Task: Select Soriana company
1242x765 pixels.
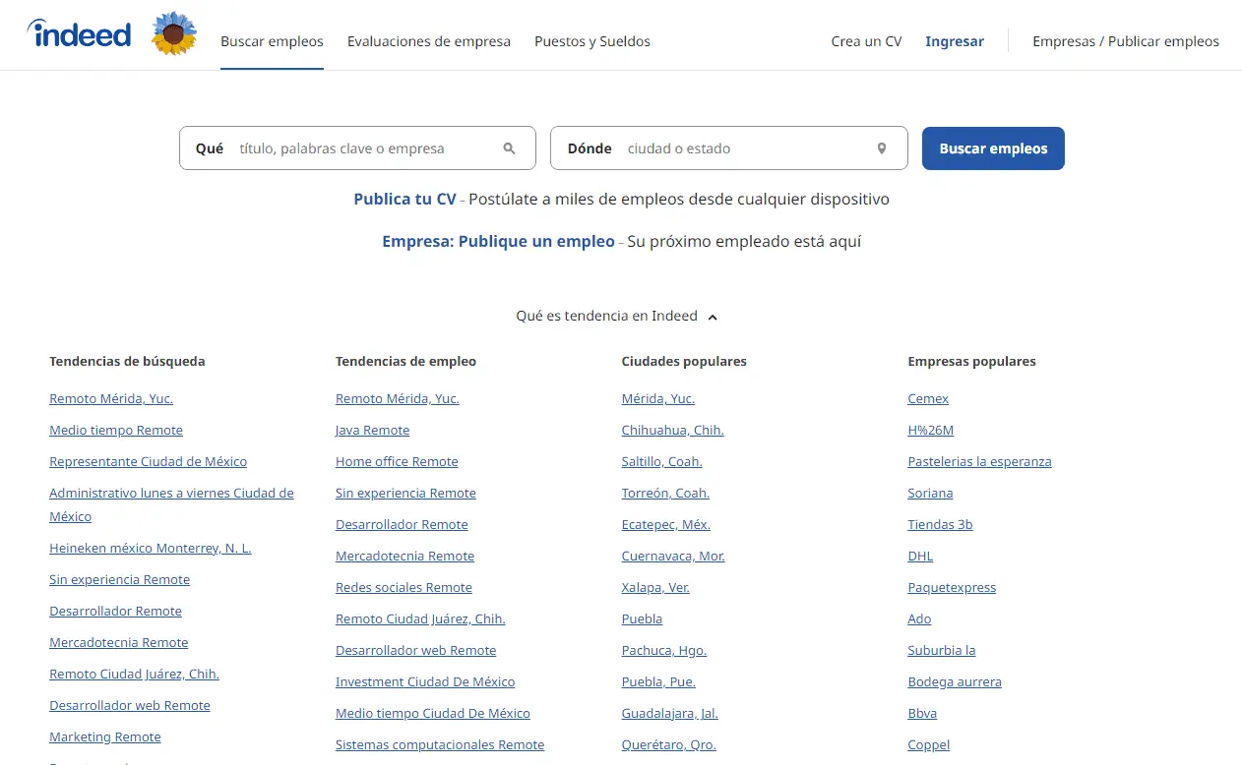Action: [x=930, y=493]
